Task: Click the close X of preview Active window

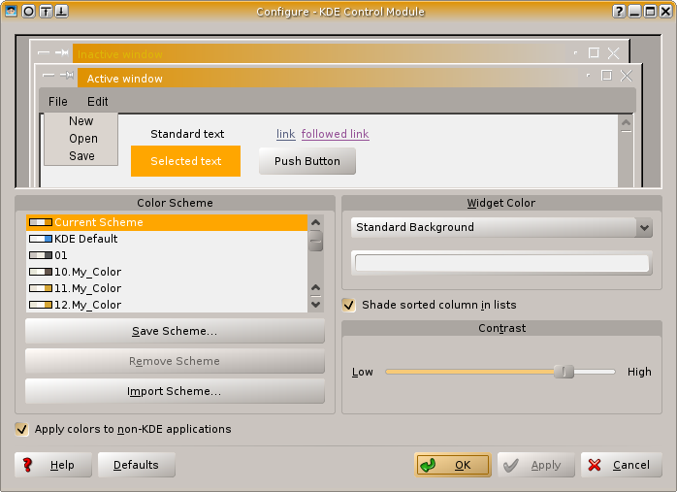Action: 626,76
